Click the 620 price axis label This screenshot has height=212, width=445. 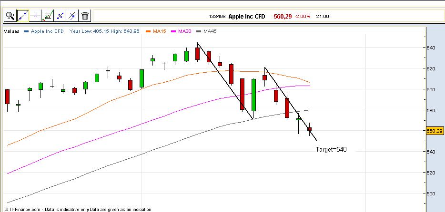click(431, 68)
